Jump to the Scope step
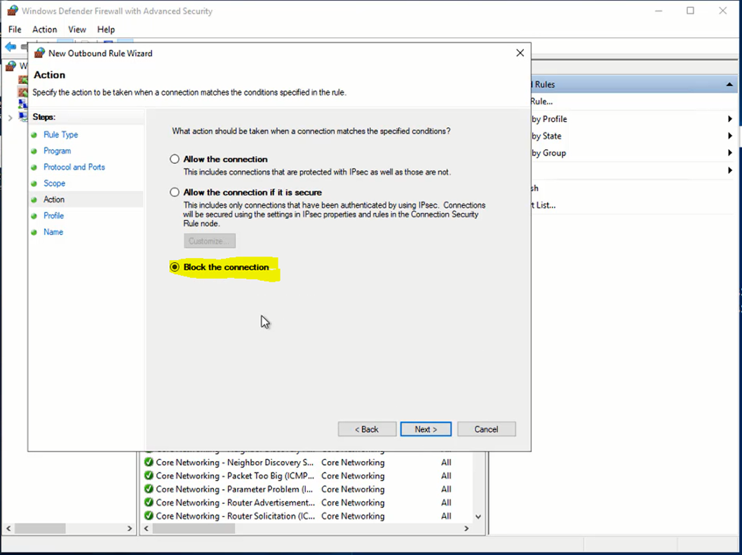This screenshot has height=555, width=742. pyautogui.click(x=55, y=184)
